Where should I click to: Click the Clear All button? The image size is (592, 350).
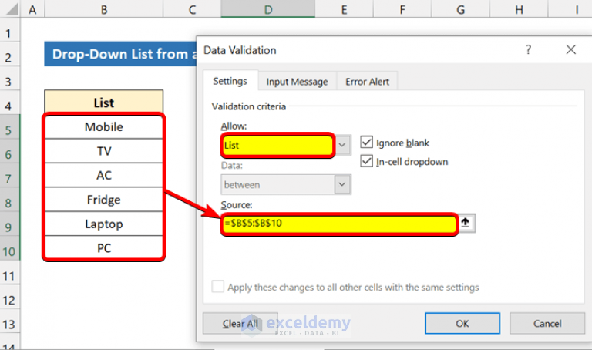click(x=240, y=324)
